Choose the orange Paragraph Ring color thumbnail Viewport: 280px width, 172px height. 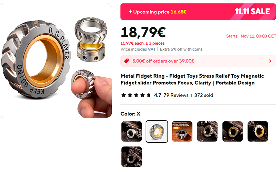[182, 131]
